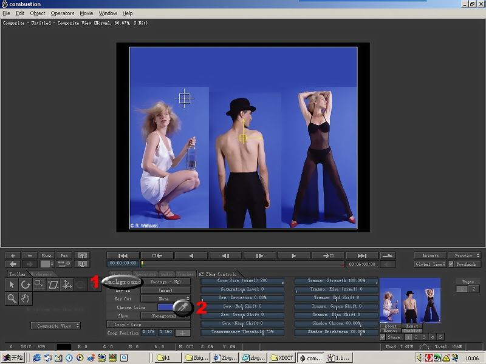
Task: Select the Scale tool in the toolbar
Action: (39, 285)
